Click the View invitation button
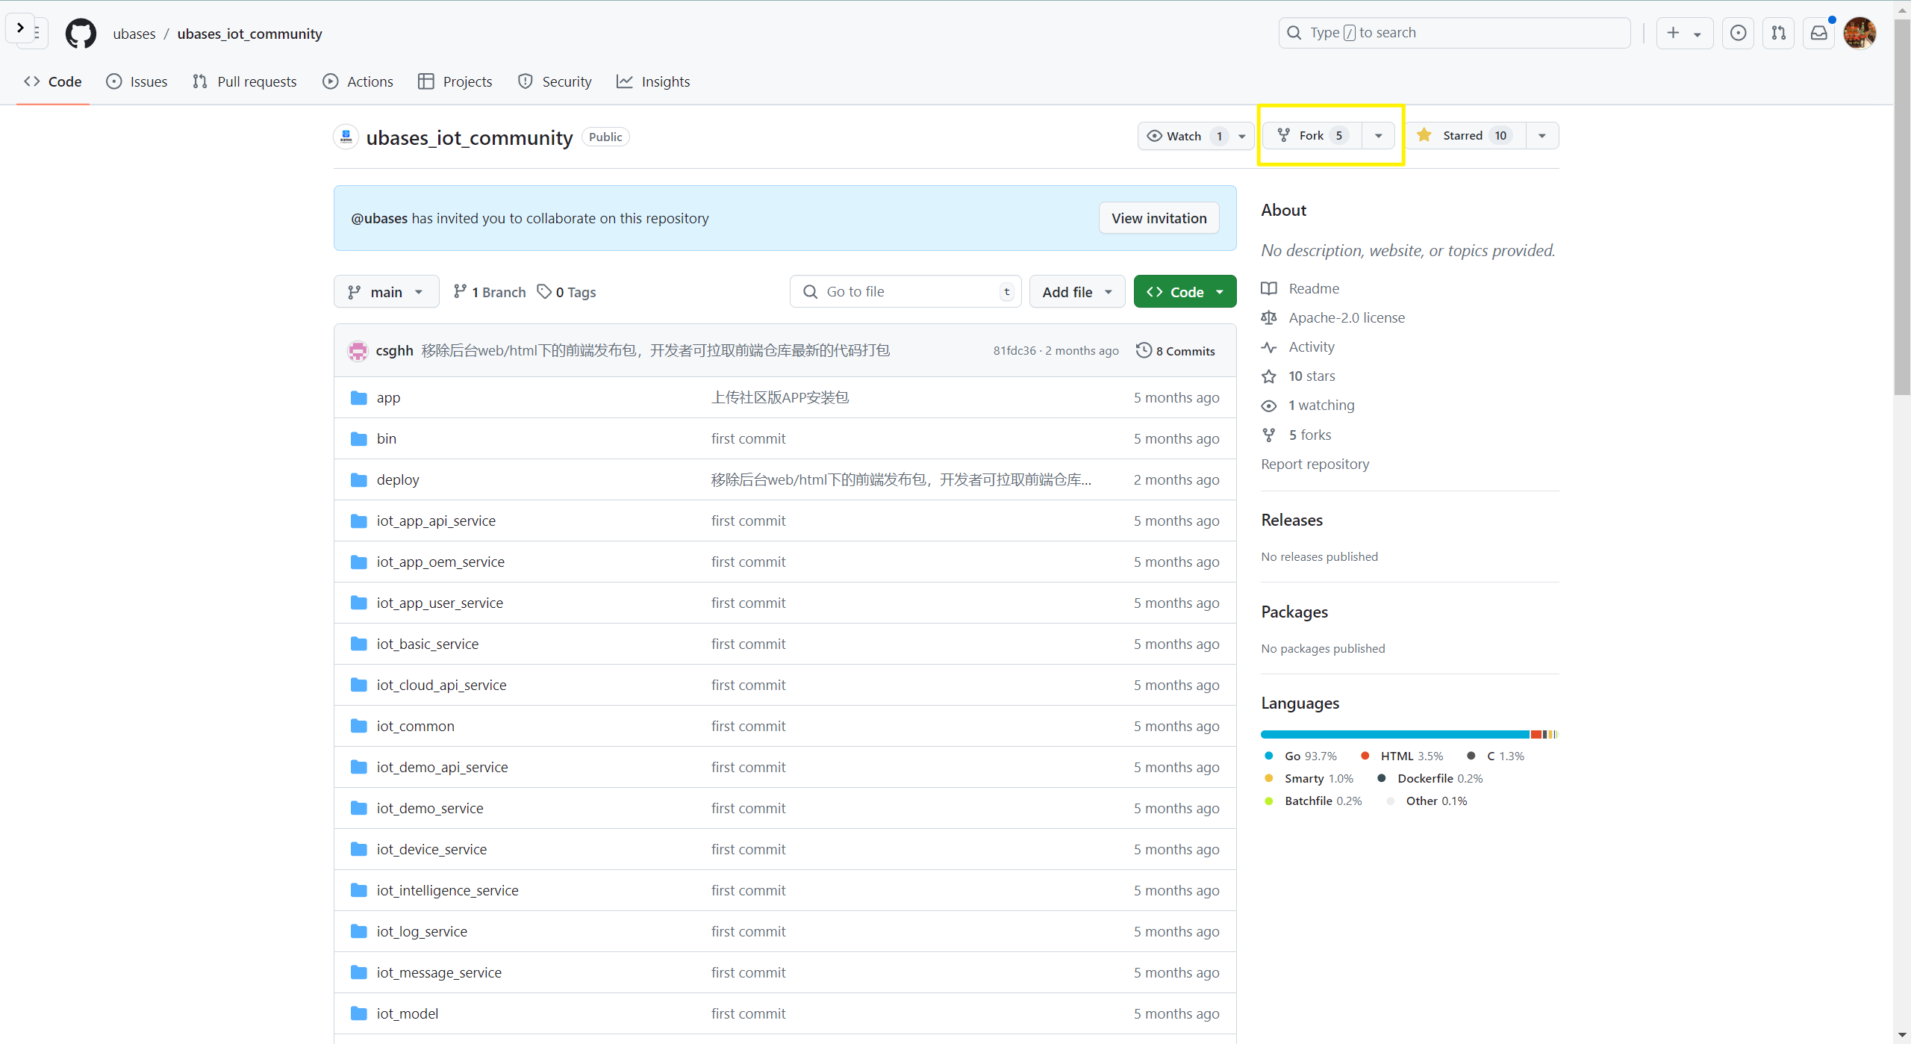This screenshot has width=1911, height=1044. [x=1159, y=218]
